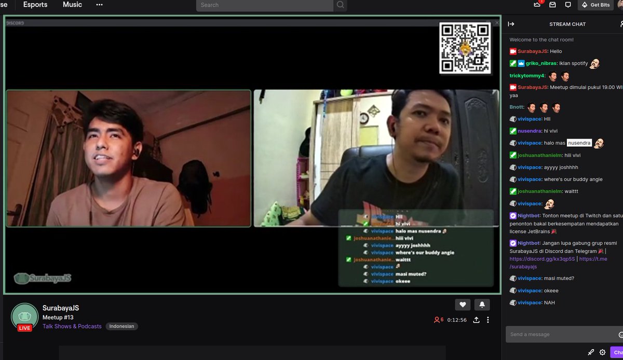
Task: Click the moderation sword icon below chat
Action: [591, 352]
